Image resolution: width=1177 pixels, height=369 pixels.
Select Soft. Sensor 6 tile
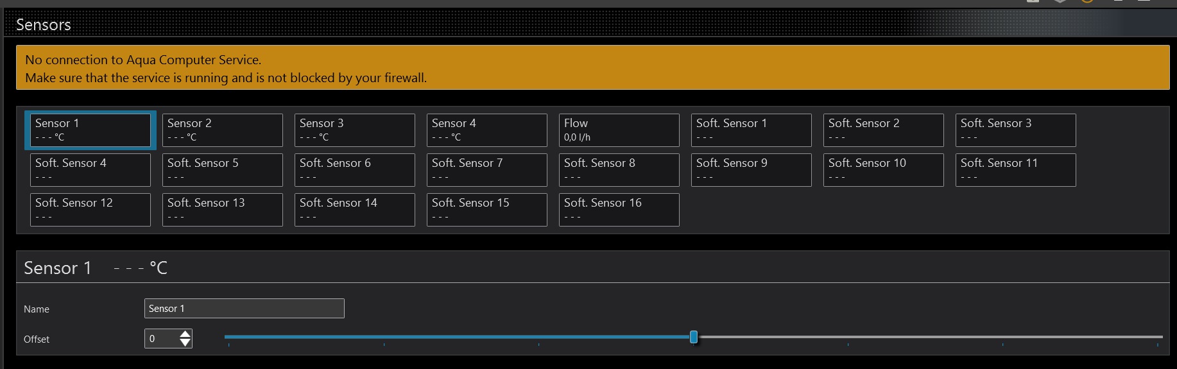pyautogui.click(x=355, y=170)
